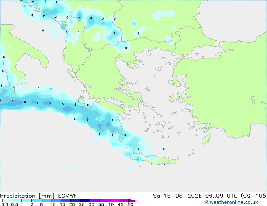Click the legend label '20'

72,204
